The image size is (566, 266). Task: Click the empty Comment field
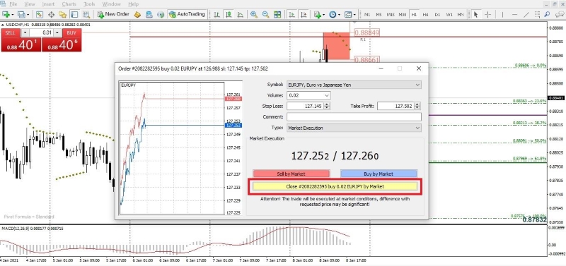[x=354, y=117]
